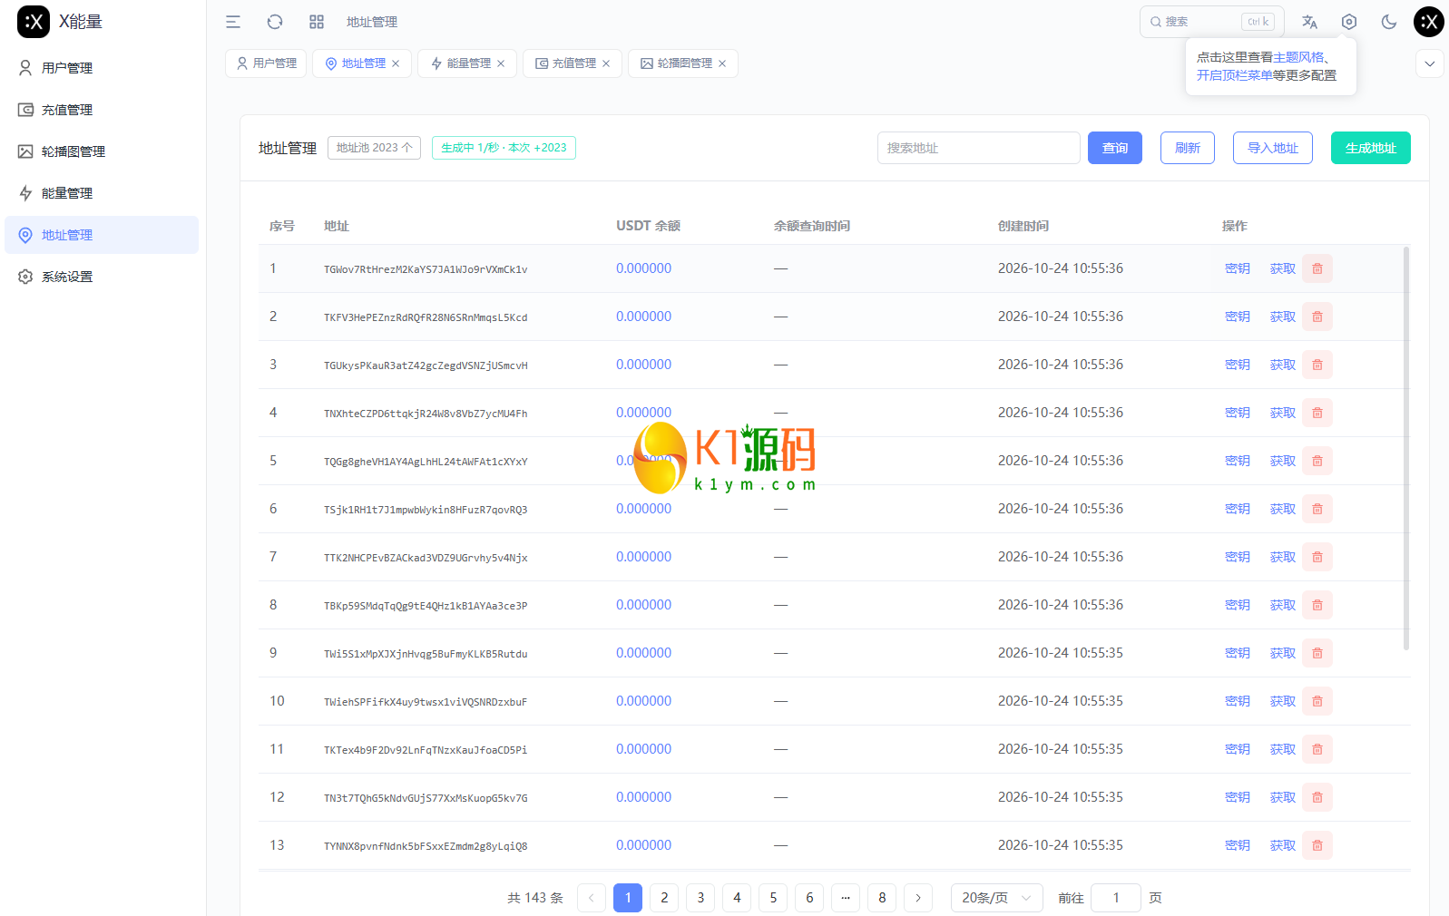Click address TGWov7RtHrezM2KaYS7JA1WJo9rVXmCk1v
1449x916 pixels.
426,269
